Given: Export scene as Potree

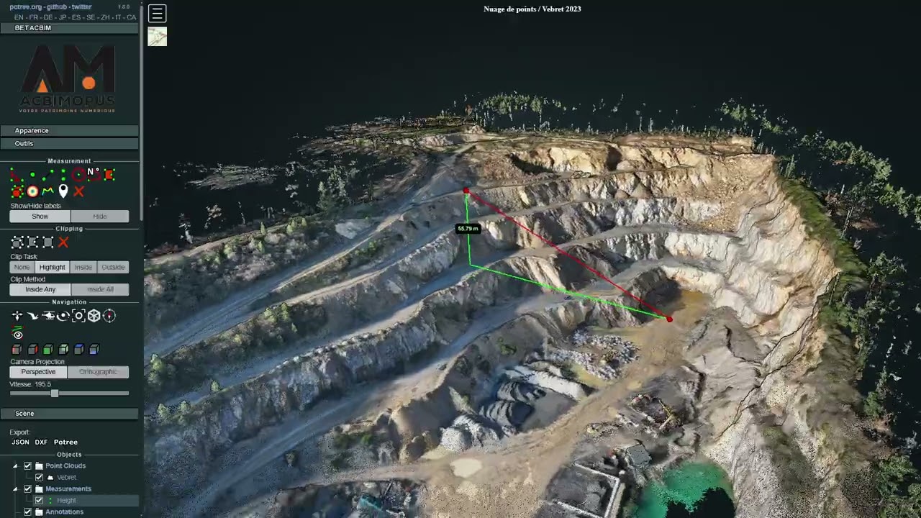Looking at the screenshot, I should (x=65, y=442).
